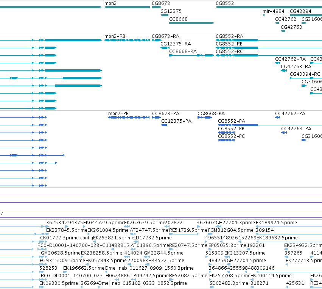
Task: Click EST FGM315D09.5prime
Action: (62, 261)
